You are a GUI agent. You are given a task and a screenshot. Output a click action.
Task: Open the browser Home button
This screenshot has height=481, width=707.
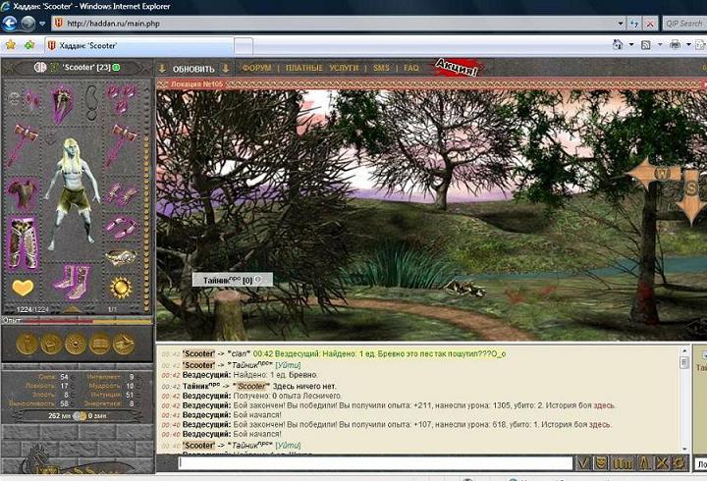tap(618, 44)
